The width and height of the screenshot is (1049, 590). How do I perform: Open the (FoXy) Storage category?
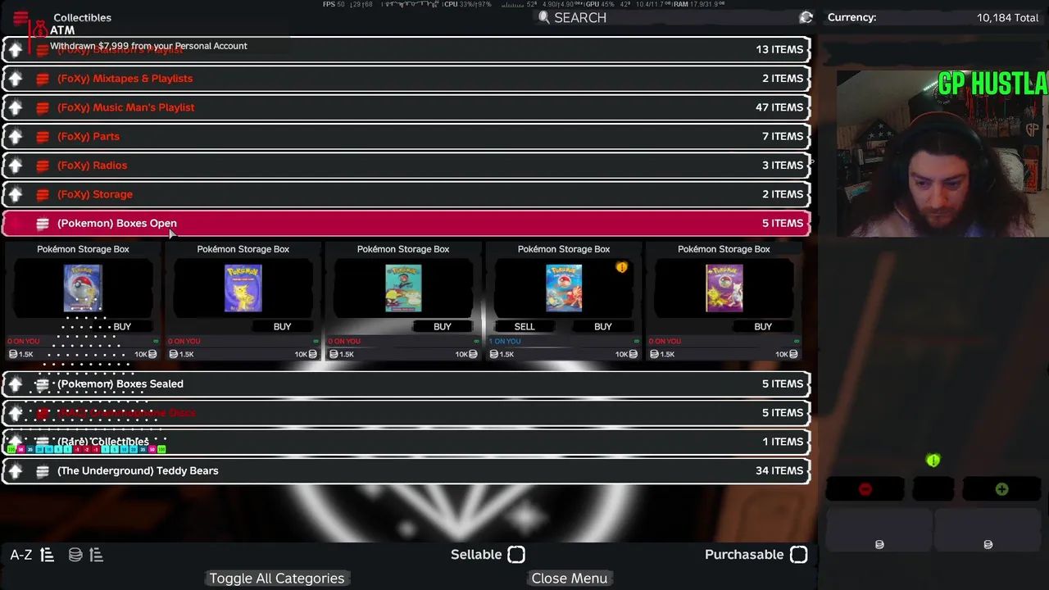click(406, 194)
